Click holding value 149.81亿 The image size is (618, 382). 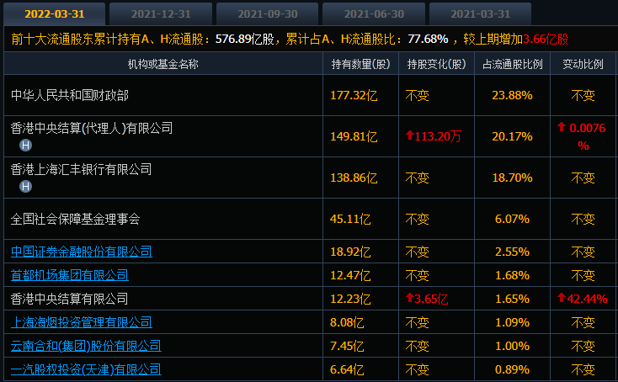point(354,136)
